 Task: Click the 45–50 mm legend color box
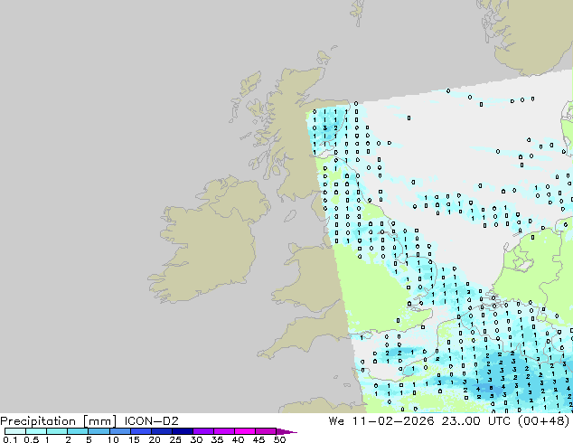coord(266,431)
